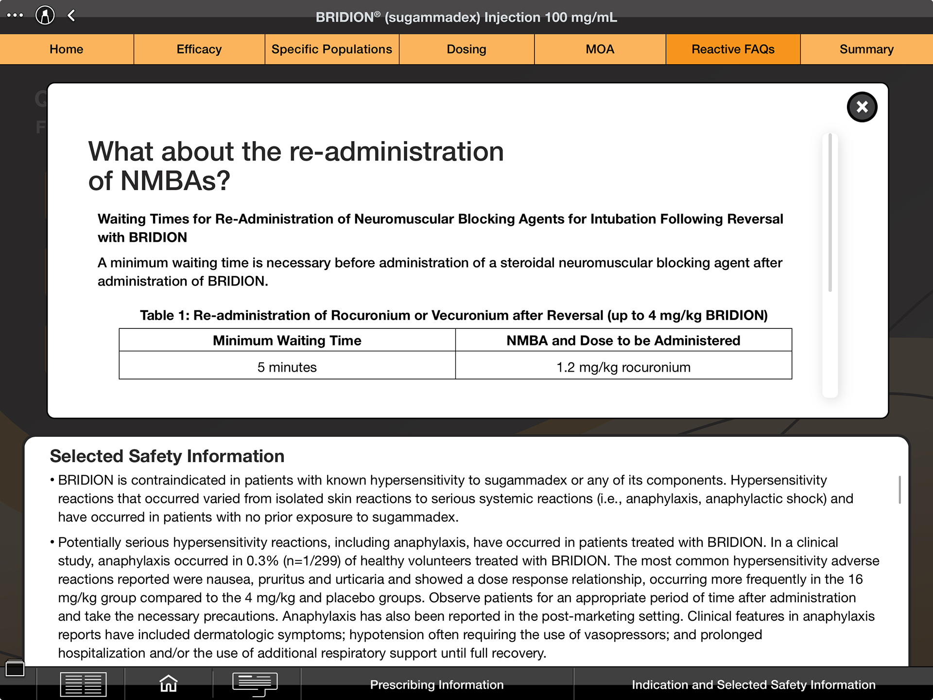Open the MOA tab
The height and width of the screenshot is (700, 933).
pyautogui.click(x=600, y=49)
